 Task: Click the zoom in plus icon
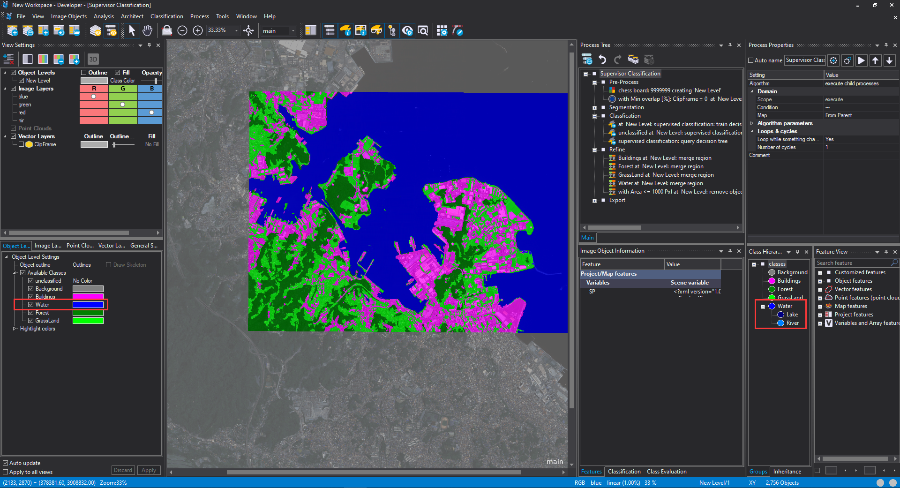tap(198, 31)
